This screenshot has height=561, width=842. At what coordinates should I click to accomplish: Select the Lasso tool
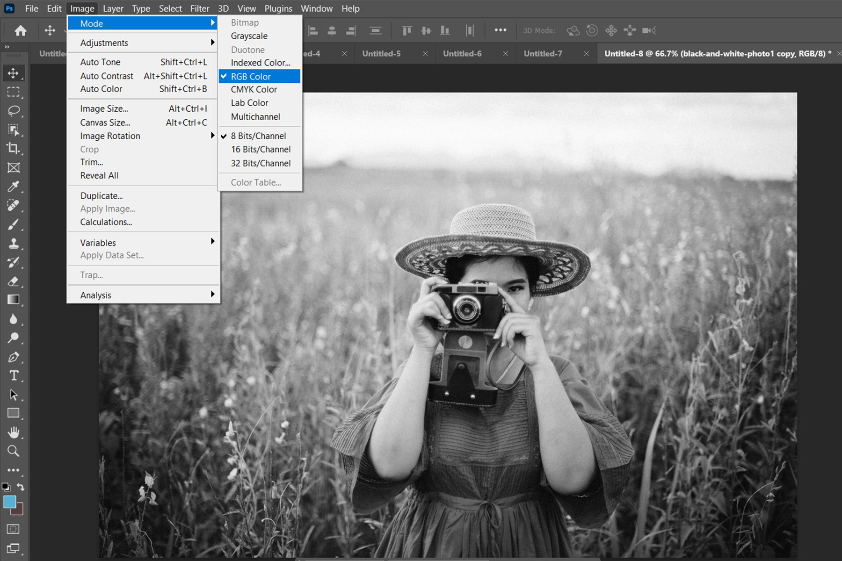tap(13, 111)
